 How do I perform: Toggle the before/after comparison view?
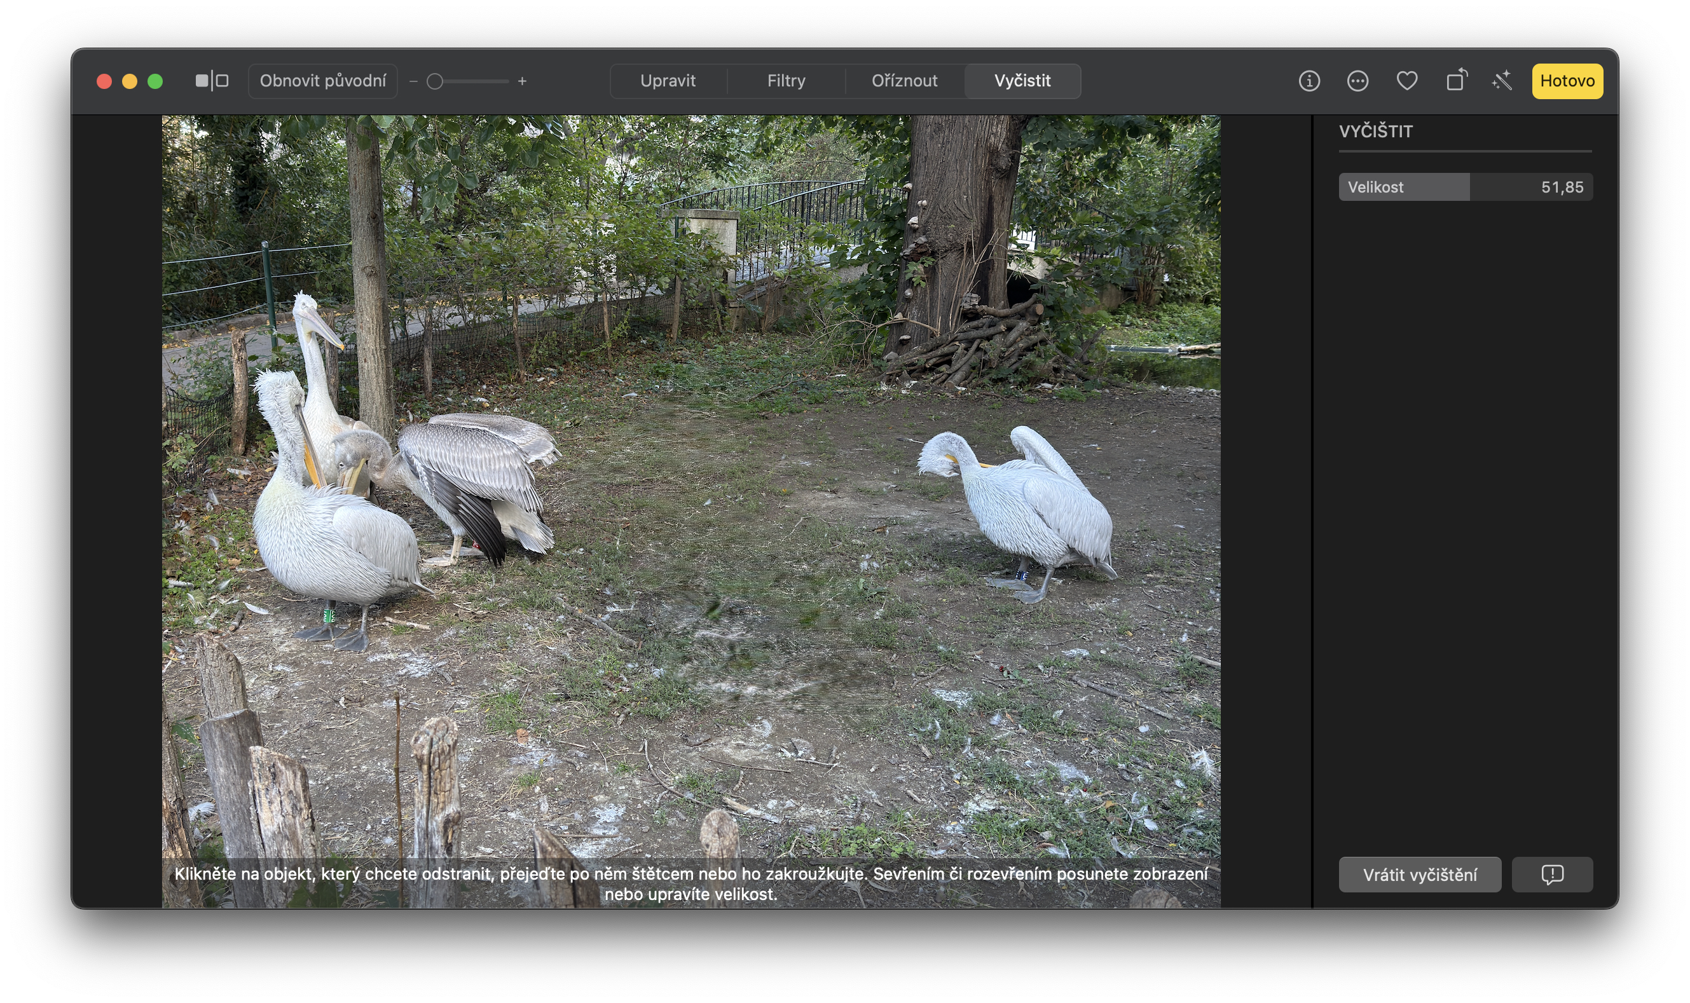pyautogui.click(x=211, y=81)
